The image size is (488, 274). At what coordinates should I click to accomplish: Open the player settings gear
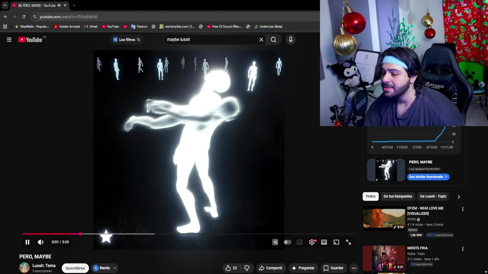tap(312, 242)
